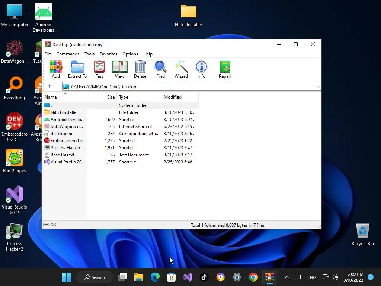Image resolution: width=381 pixels, height=286 pixels.
Task: Select Android Developers desktop icon
Action: click(x=44, y=18)
